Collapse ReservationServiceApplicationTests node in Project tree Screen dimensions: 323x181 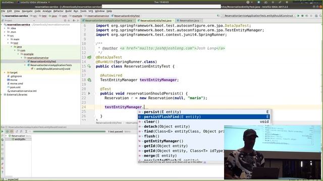coord(25,65)
